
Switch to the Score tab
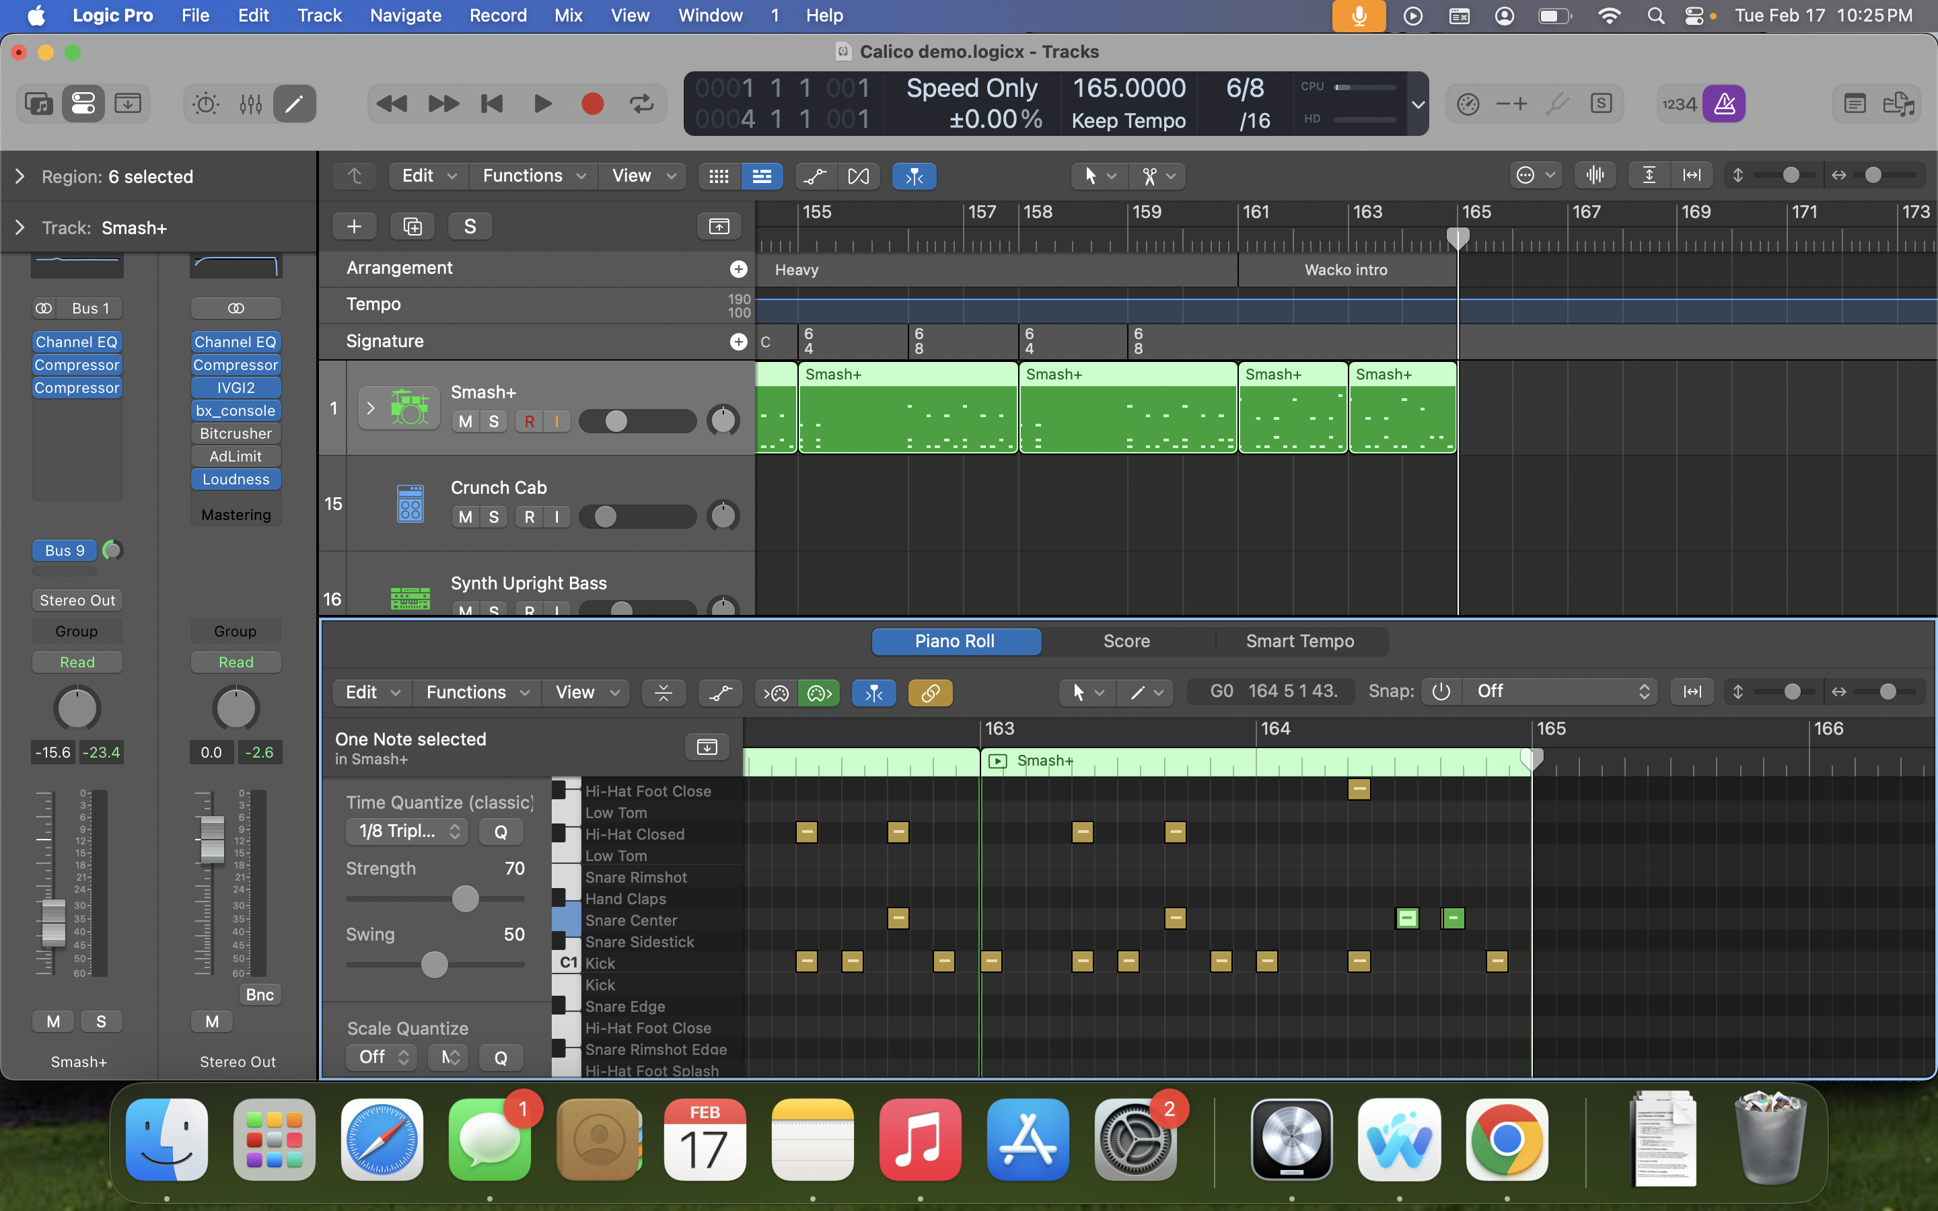pyautogui.click(x=1126, y=642)
